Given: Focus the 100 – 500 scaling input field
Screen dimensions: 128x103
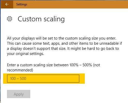Looking at the screenshot, I should pyautogui.click(x=43, y=79).
